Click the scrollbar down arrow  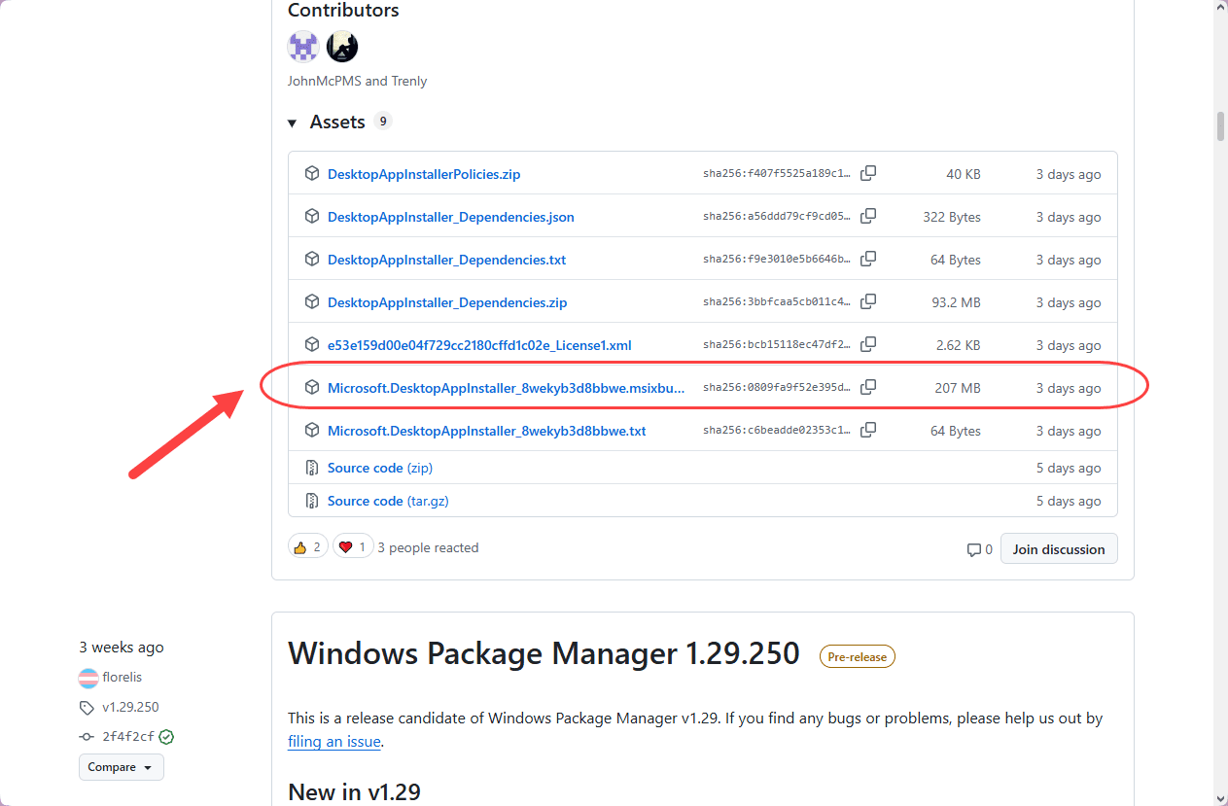[1220, 797]
